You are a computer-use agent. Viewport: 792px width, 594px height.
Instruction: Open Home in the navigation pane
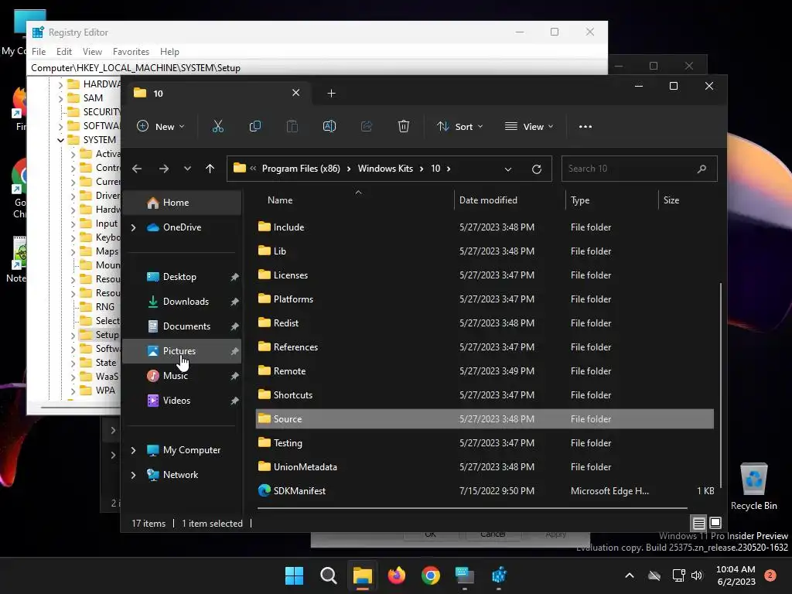click(x=182, y=203)
